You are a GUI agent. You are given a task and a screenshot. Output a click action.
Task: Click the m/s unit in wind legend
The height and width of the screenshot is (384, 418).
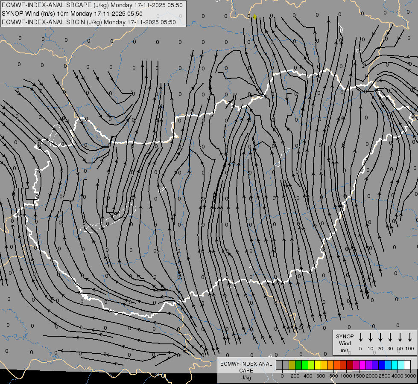345,350
